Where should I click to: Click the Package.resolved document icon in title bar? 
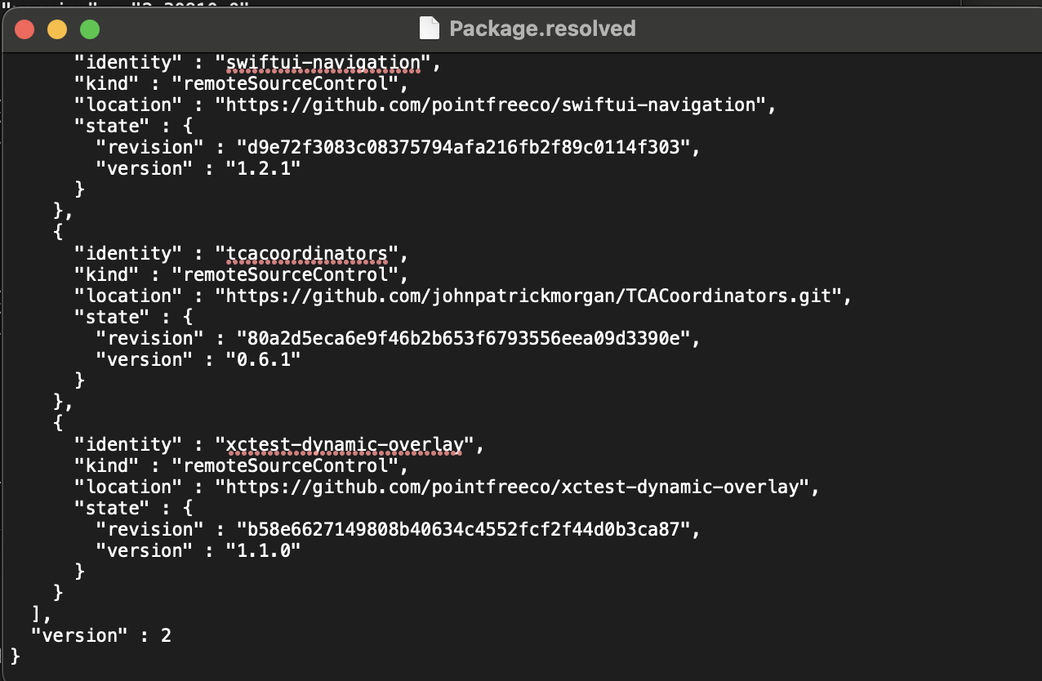pos(430,29)
